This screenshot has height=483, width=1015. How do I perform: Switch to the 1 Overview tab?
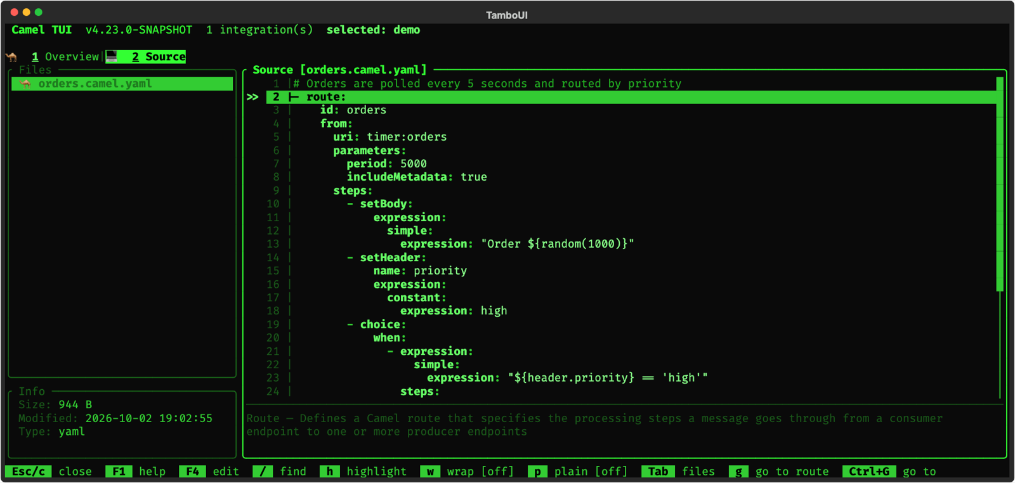click(65, 56)
